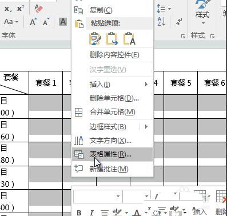The width and height of the screenshot is (227, 216).
Task: Decrease font size with the shrink font icon
Action: [46, 22]
